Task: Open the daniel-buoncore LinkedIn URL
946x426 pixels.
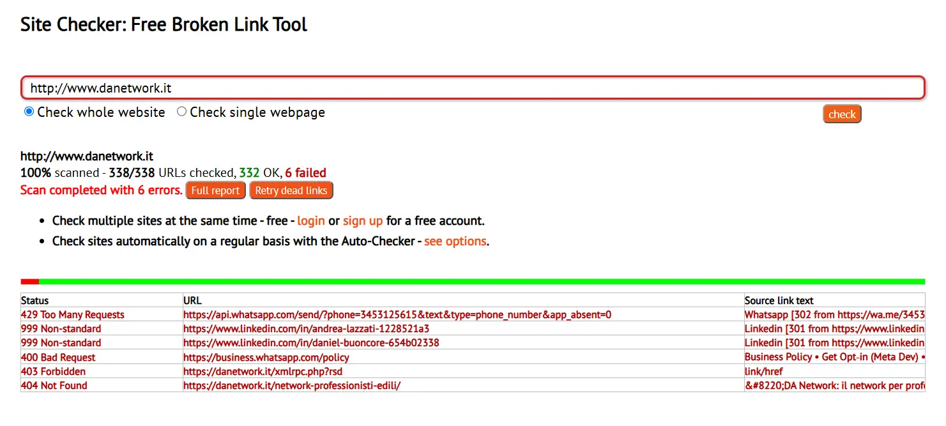Action: pyautogui.click(x=311, y=343)
